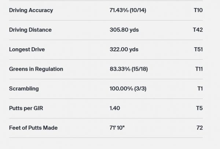The height and width of the screenshot is (149, 220).
Task: Select the 1.40 putts per GIR value
Action: [x=115, y=108]
